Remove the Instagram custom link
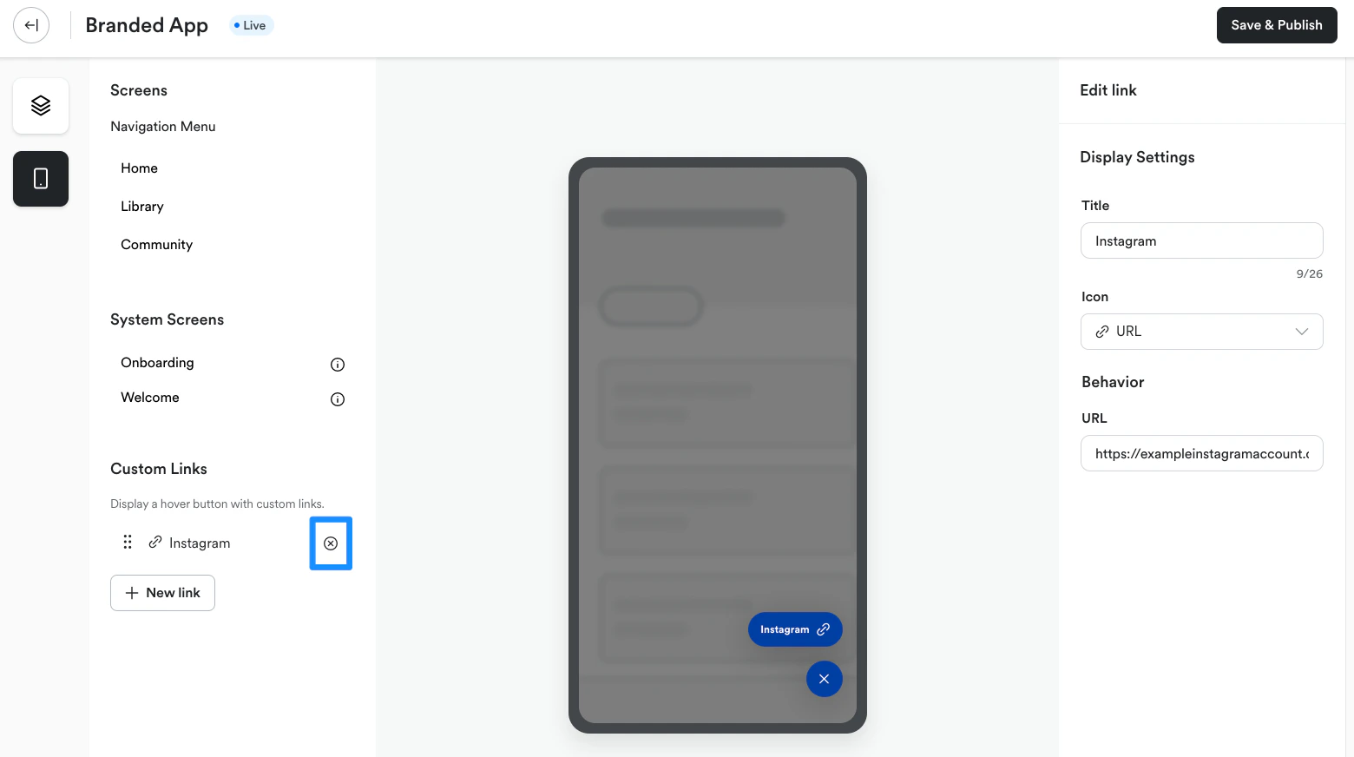Screen dimensions: 1354x757 (331, 543)
